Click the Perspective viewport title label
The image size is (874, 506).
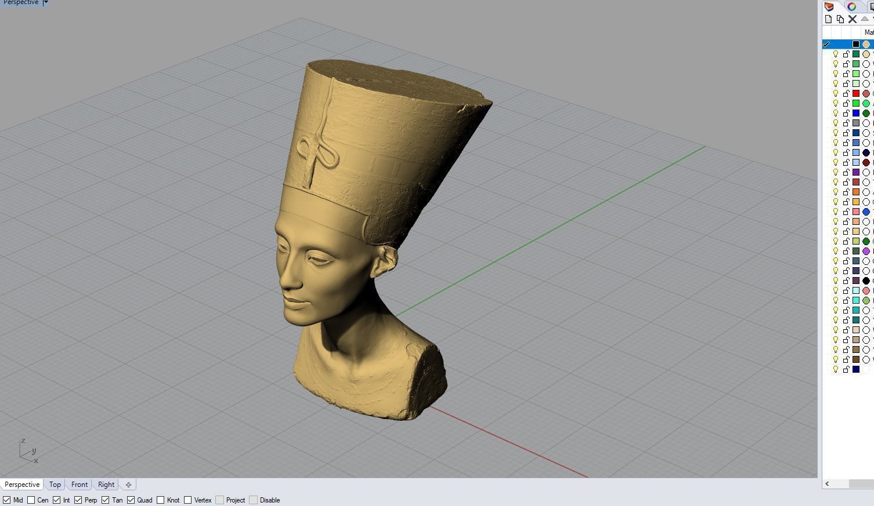(x=20, y=3)
